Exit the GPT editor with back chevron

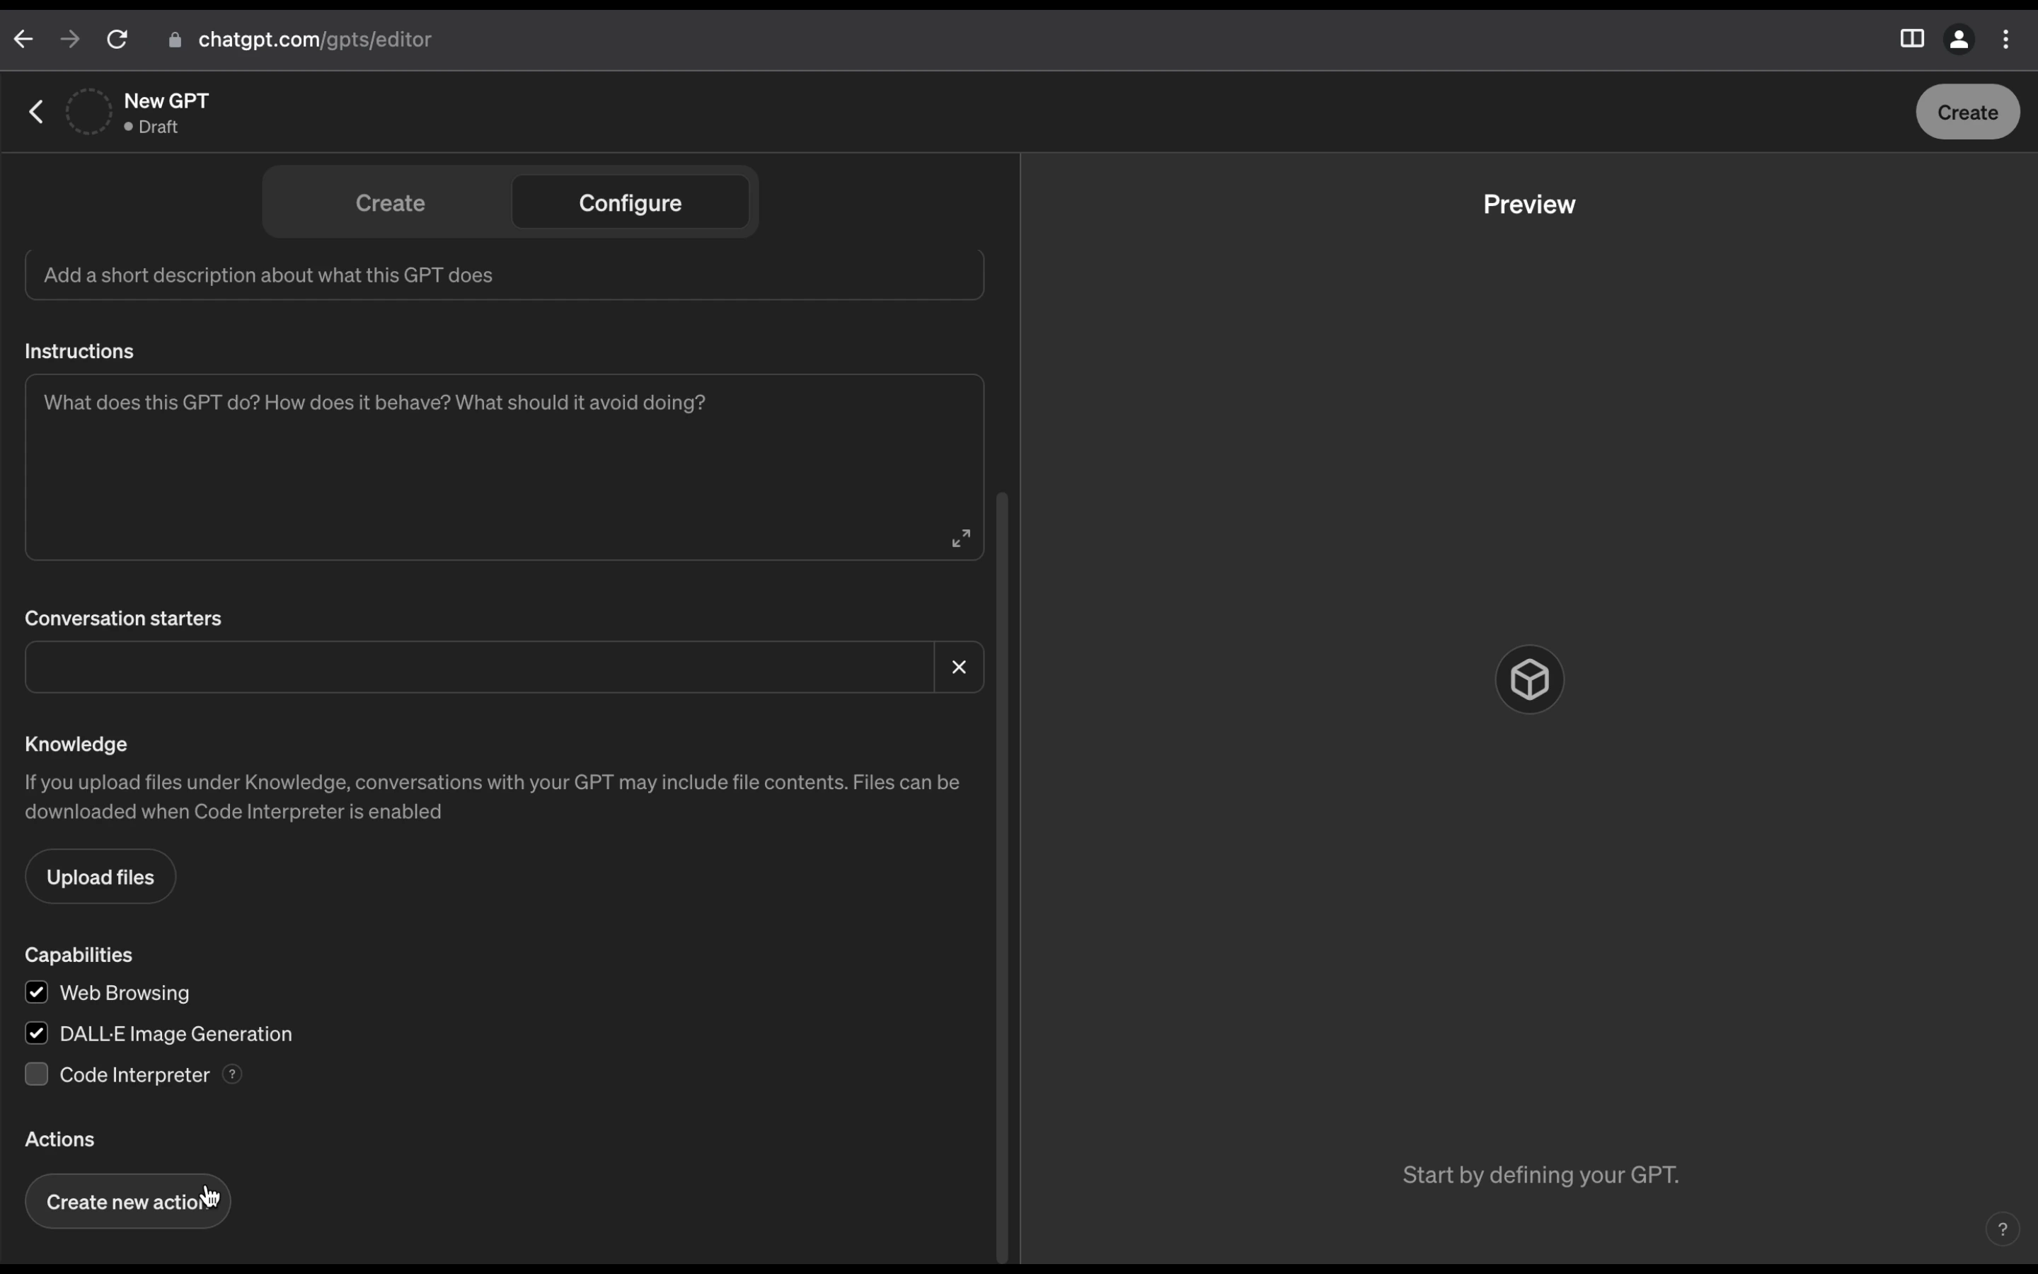tap(36, 111)
